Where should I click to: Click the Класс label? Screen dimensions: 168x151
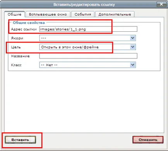[16, 65]
